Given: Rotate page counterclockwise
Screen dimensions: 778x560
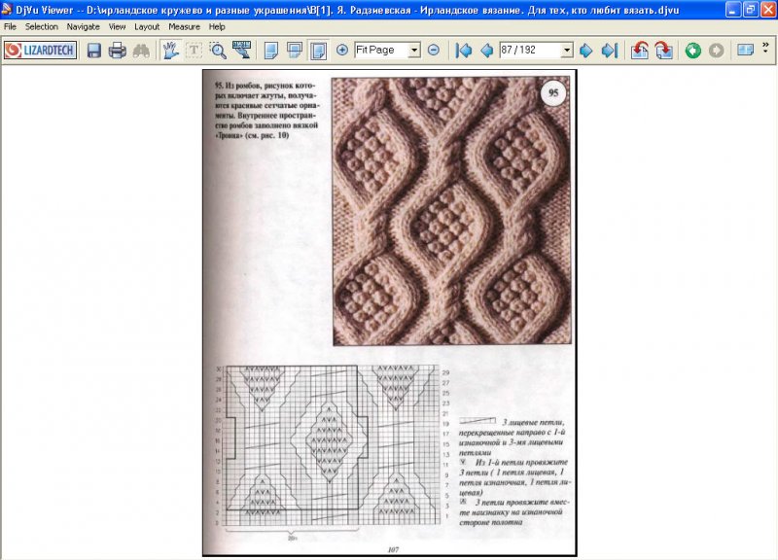Looking at the screenshot, I should click(x=640, y=51).
